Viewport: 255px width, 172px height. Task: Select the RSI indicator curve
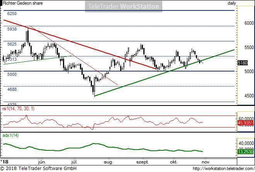point(103,123)
